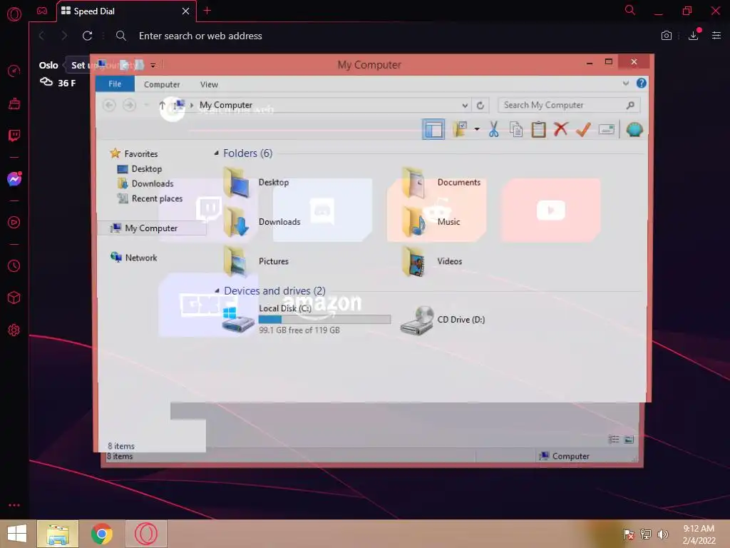Switch to large icons view in status bar
Image resolution: width=730 pixels, height=548 pixels.
pos(629,439)
